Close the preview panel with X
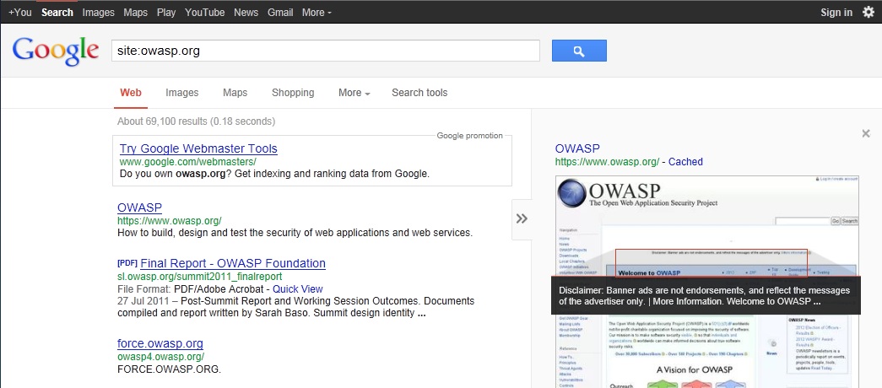This screenshot has width=882, height=388. coord(866,133)
